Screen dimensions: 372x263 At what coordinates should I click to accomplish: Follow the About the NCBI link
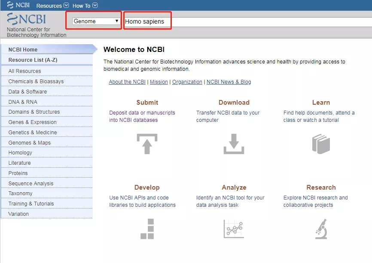point(127,82)
